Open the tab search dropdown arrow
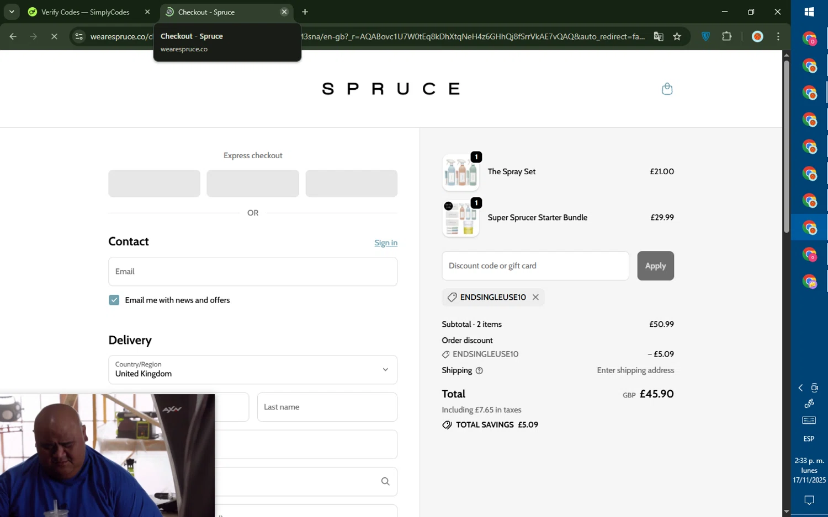828x517 pixels. click(x=12, y=12)
